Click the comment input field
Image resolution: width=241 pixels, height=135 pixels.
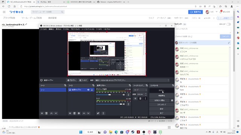[x=203, y=30]
